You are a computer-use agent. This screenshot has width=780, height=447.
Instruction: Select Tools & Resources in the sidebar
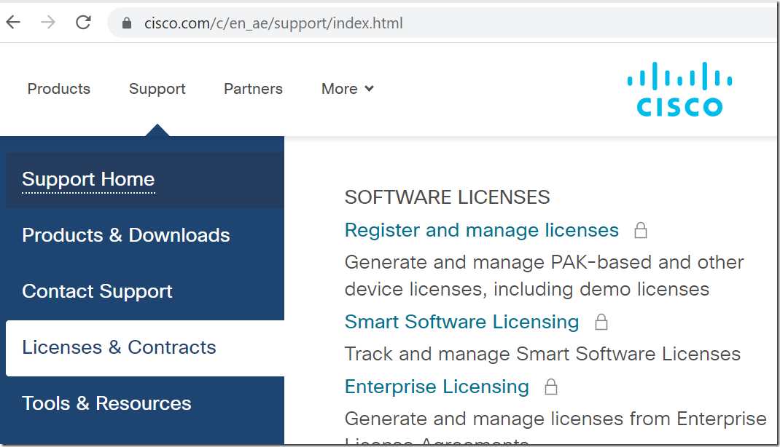tap(145, 404)
